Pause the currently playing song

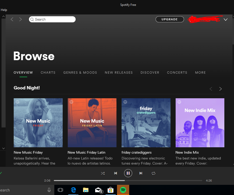coord(128,173)
